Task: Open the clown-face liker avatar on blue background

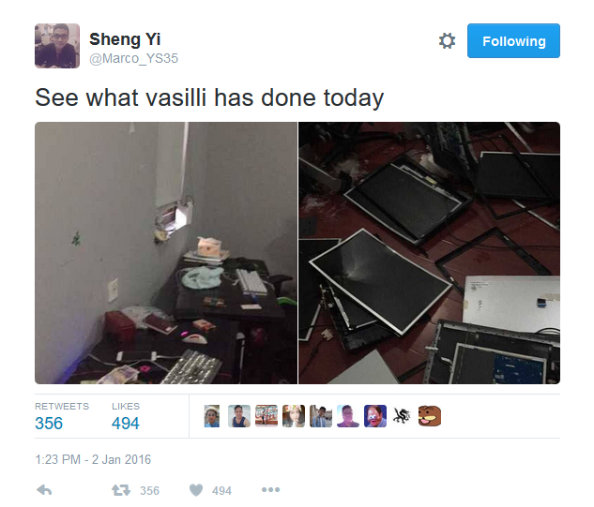Action: click(375, 416)
